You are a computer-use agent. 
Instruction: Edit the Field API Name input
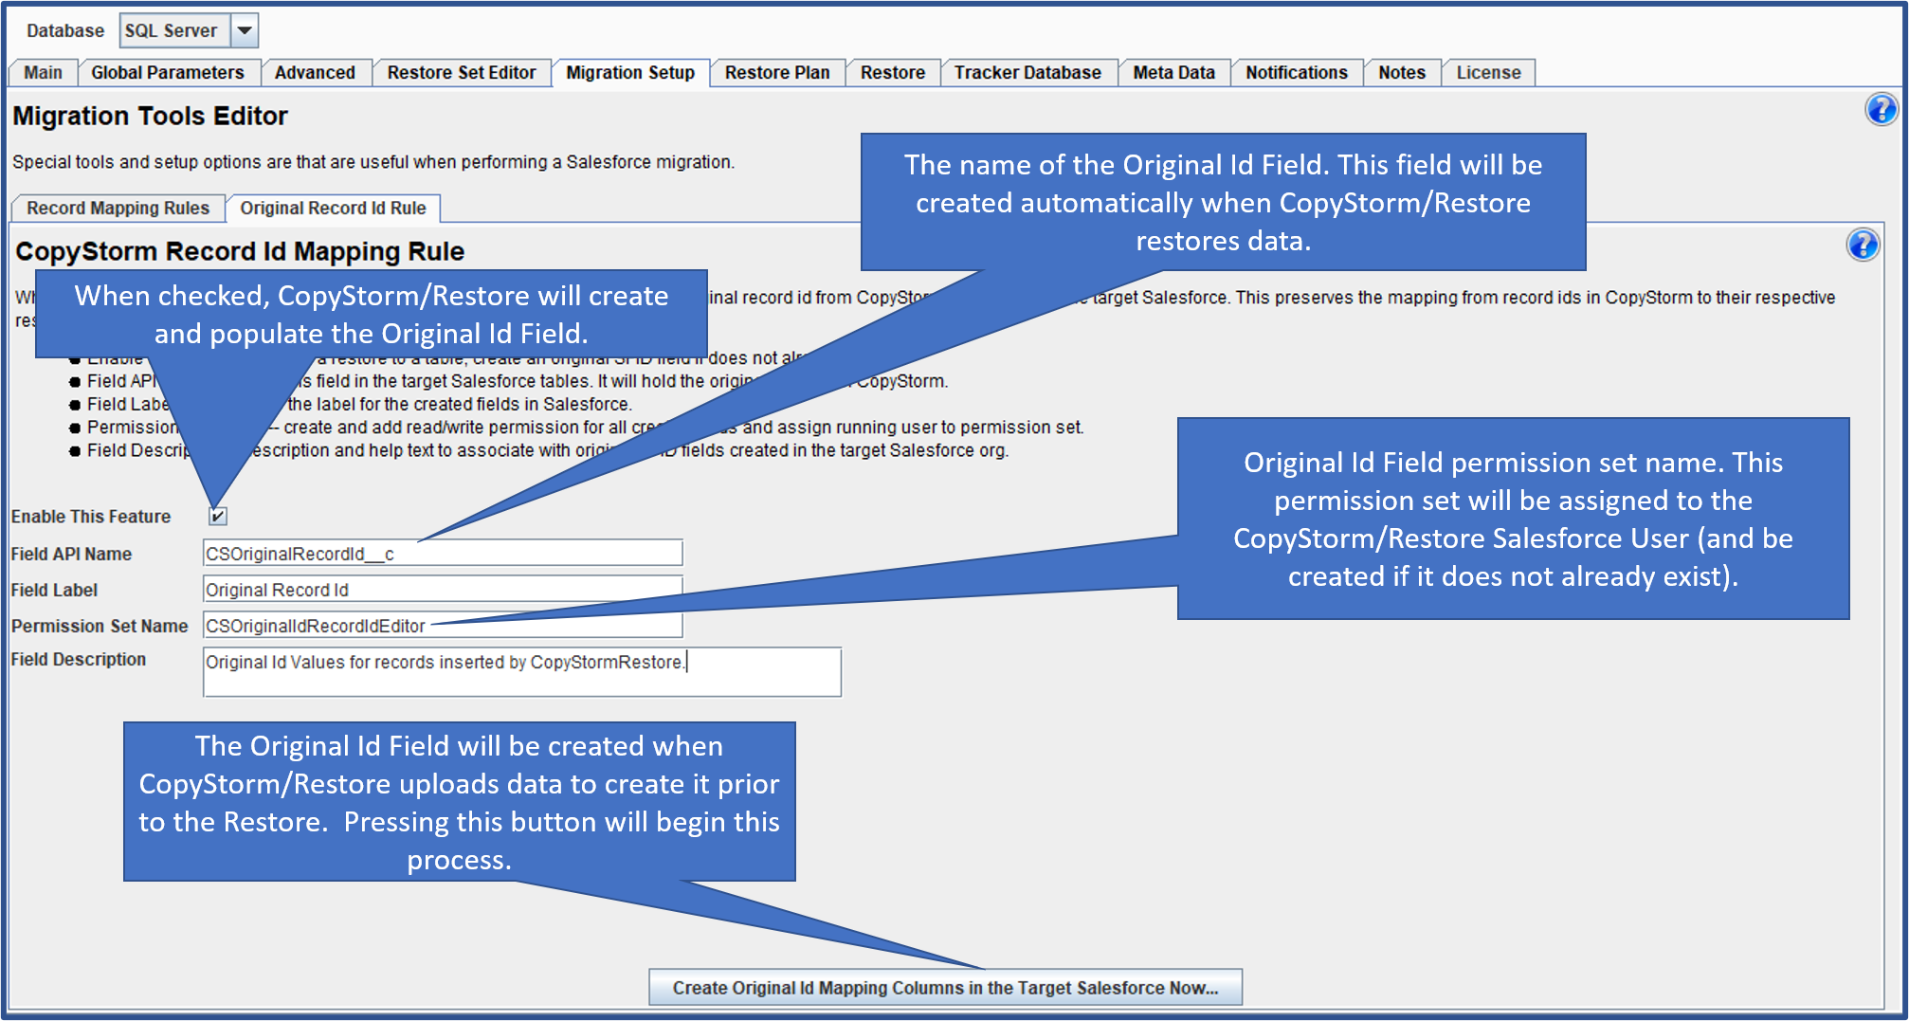(443, 554)
